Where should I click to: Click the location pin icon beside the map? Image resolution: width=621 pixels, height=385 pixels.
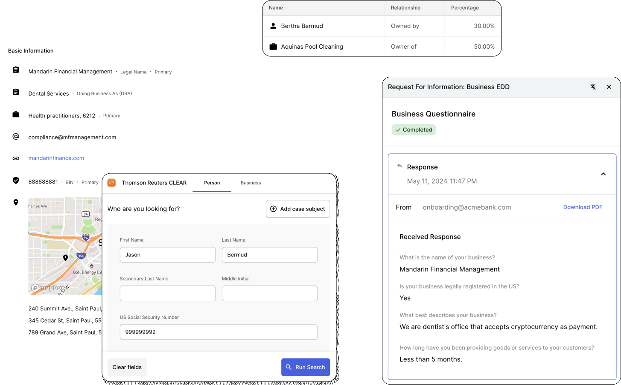pyautogui.click(x=16, y=202)
